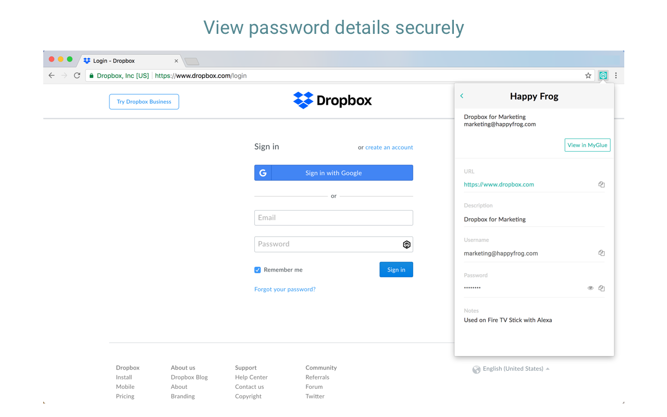Viewport: 667px width, 417px height.
Task: Copy the username marketing@happyfrog.com
Action: 601,253
